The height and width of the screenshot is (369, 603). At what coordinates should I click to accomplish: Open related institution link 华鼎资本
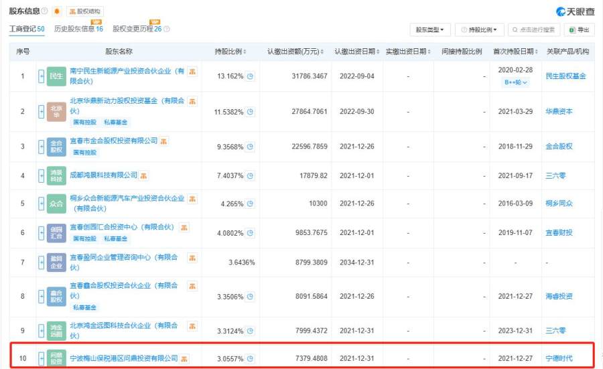point(559,111)
